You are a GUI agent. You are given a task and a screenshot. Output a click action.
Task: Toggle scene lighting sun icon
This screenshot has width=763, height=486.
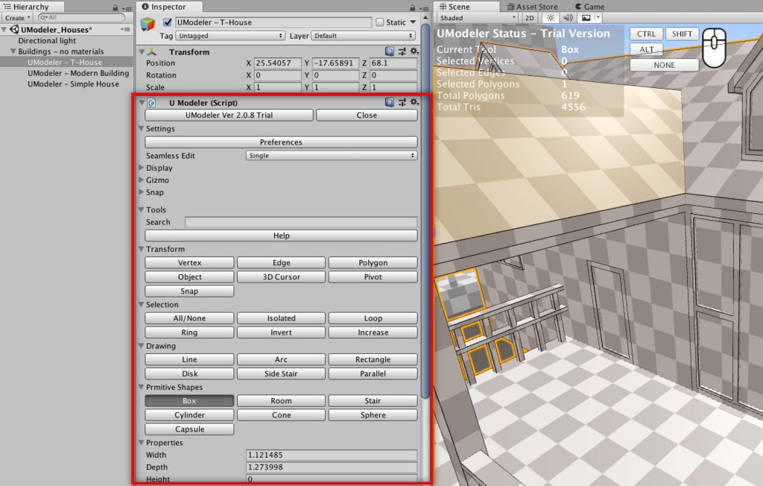pos(551,18)
